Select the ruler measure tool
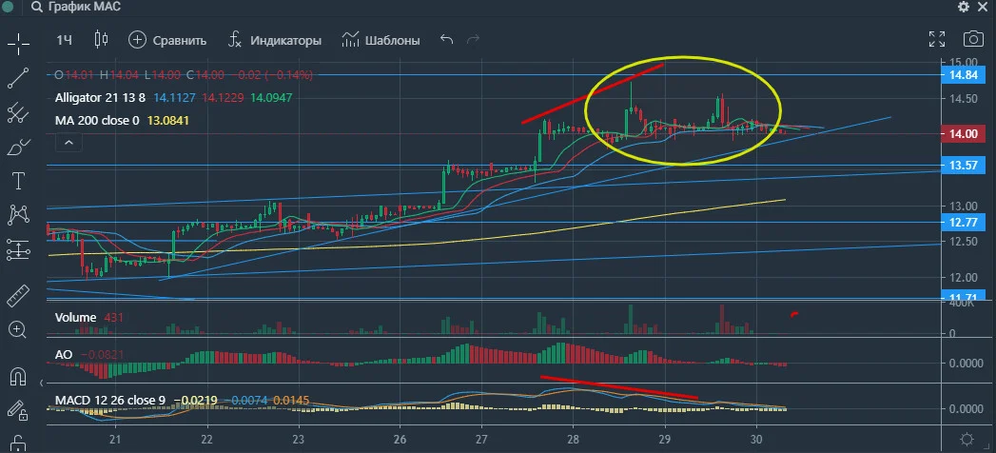The image size is (996, 453). (18, 296)
